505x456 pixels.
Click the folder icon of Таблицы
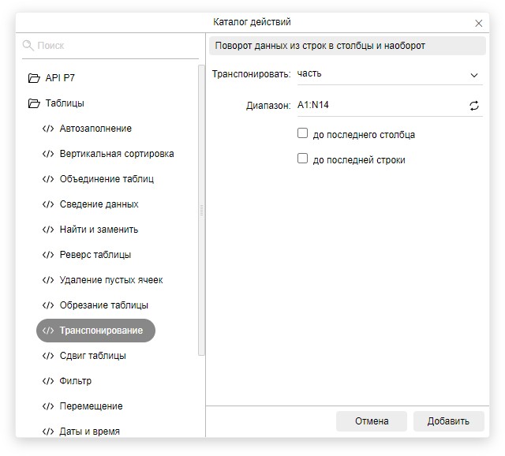[33, 103]
